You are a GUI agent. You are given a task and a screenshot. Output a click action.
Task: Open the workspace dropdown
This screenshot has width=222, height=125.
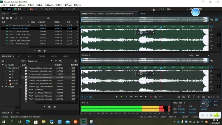coord(187,9)
